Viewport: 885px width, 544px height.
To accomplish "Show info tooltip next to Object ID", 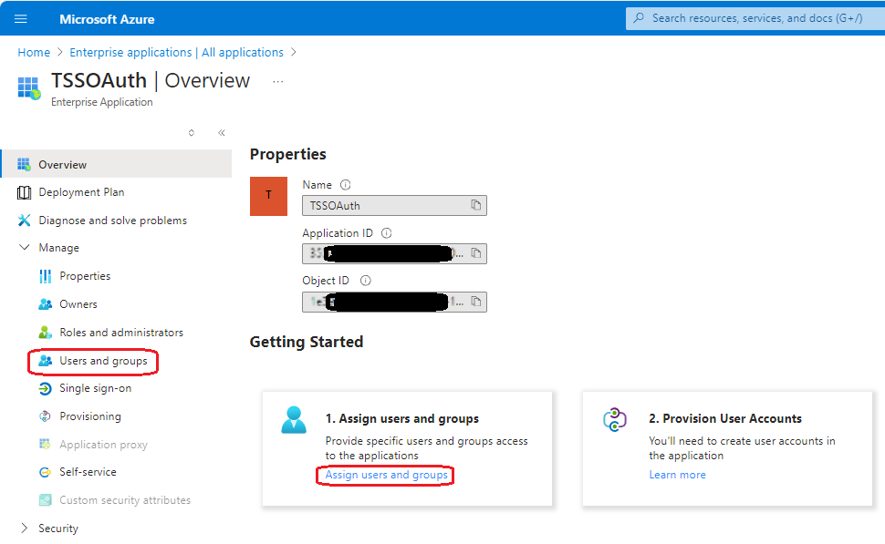I will pyautogui.click(x=366, y=281).
